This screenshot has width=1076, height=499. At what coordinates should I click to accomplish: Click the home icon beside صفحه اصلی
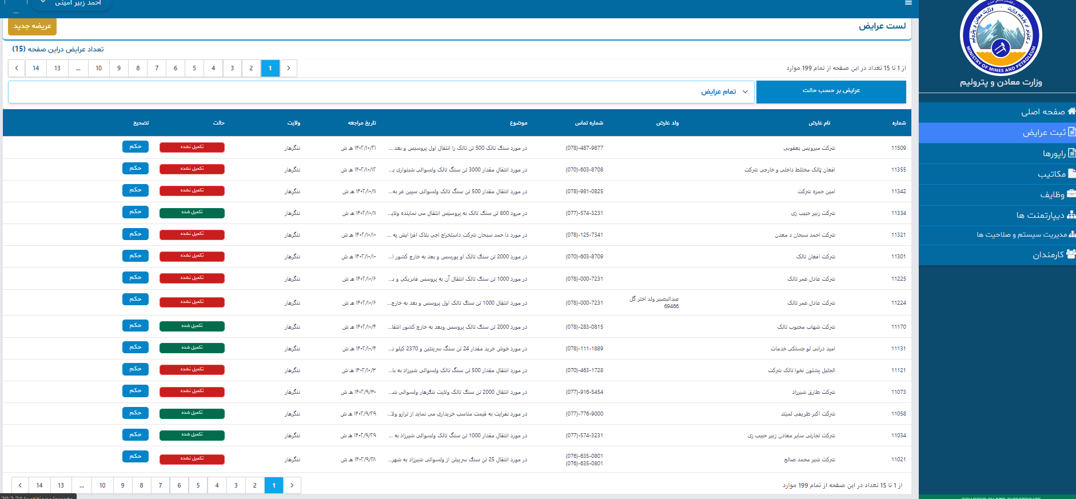pyautogui.click(x=1071, y=111)
